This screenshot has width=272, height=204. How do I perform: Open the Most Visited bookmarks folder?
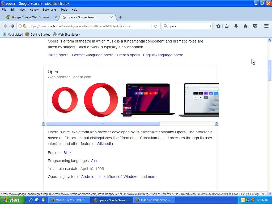pyautogui.click(x=13, y=34)
